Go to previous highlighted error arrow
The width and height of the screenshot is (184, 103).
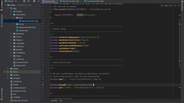pos(175,5)
